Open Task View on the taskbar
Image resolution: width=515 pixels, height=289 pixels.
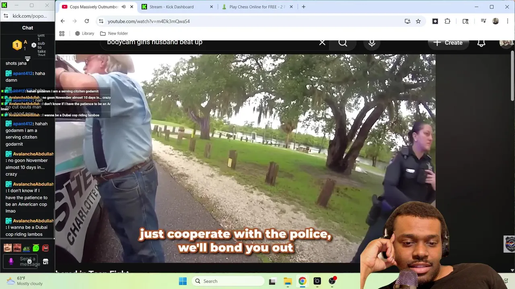click(272, 281)
